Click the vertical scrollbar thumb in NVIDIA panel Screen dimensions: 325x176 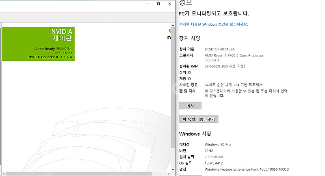coord(173,87)
